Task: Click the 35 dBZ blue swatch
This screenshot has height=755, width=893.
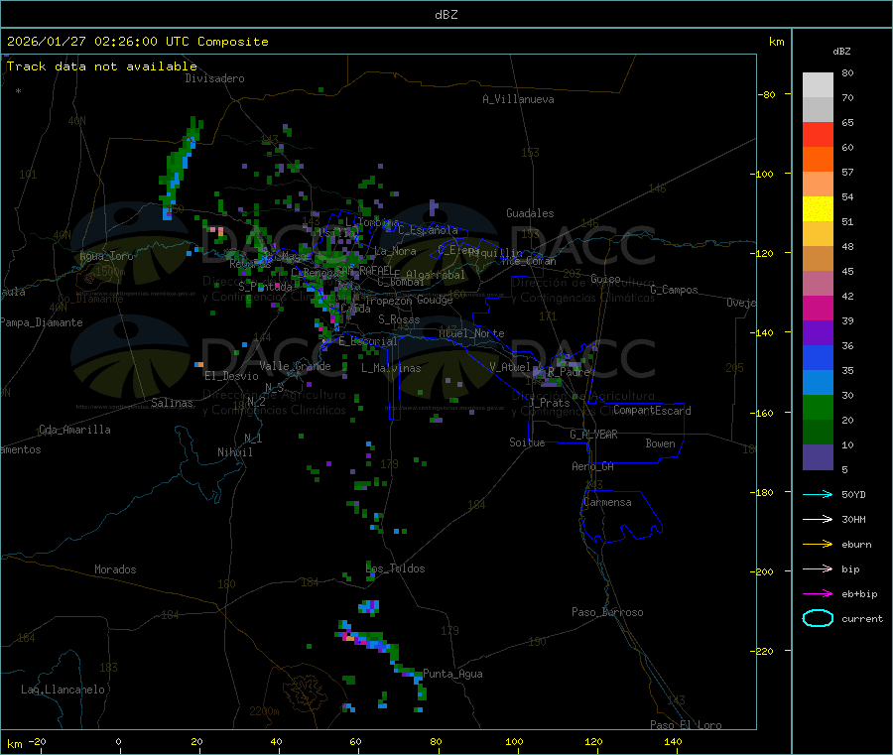Action: (818, 357)
